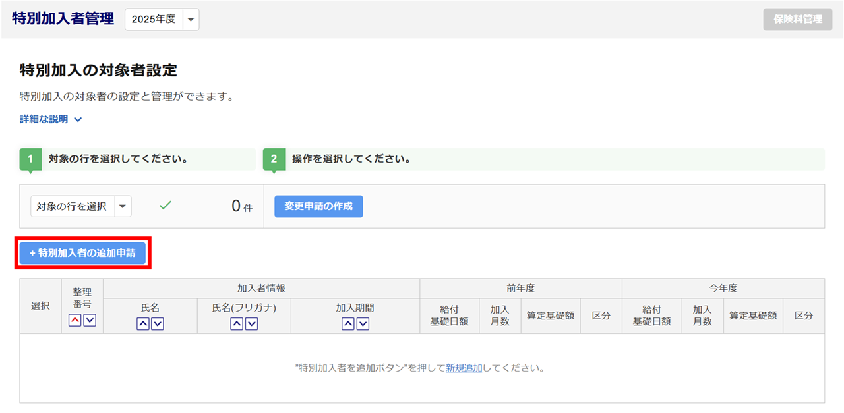Sort 整理番号 column ascending with up arrow
The image size is (844, 413).
click(x=75, y=320)
